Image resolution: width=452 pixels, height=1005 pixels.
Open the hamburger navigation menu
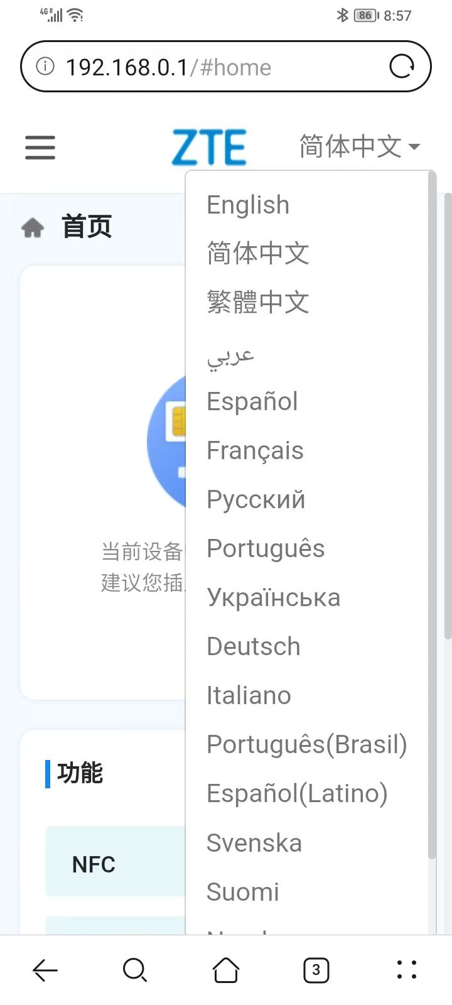coord(40,148)
